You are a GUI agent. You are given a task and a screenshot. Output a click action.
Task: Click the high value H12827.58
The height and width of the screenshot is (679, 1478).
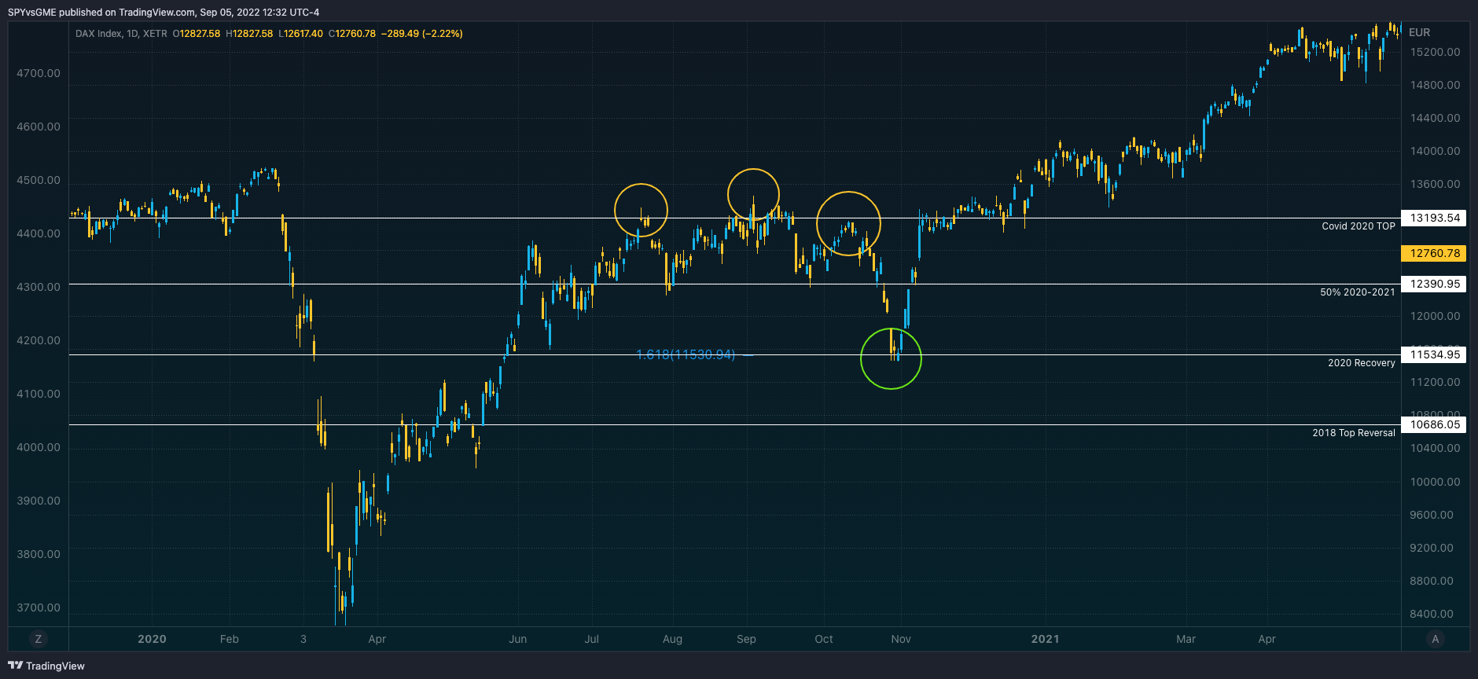point(249,34)
